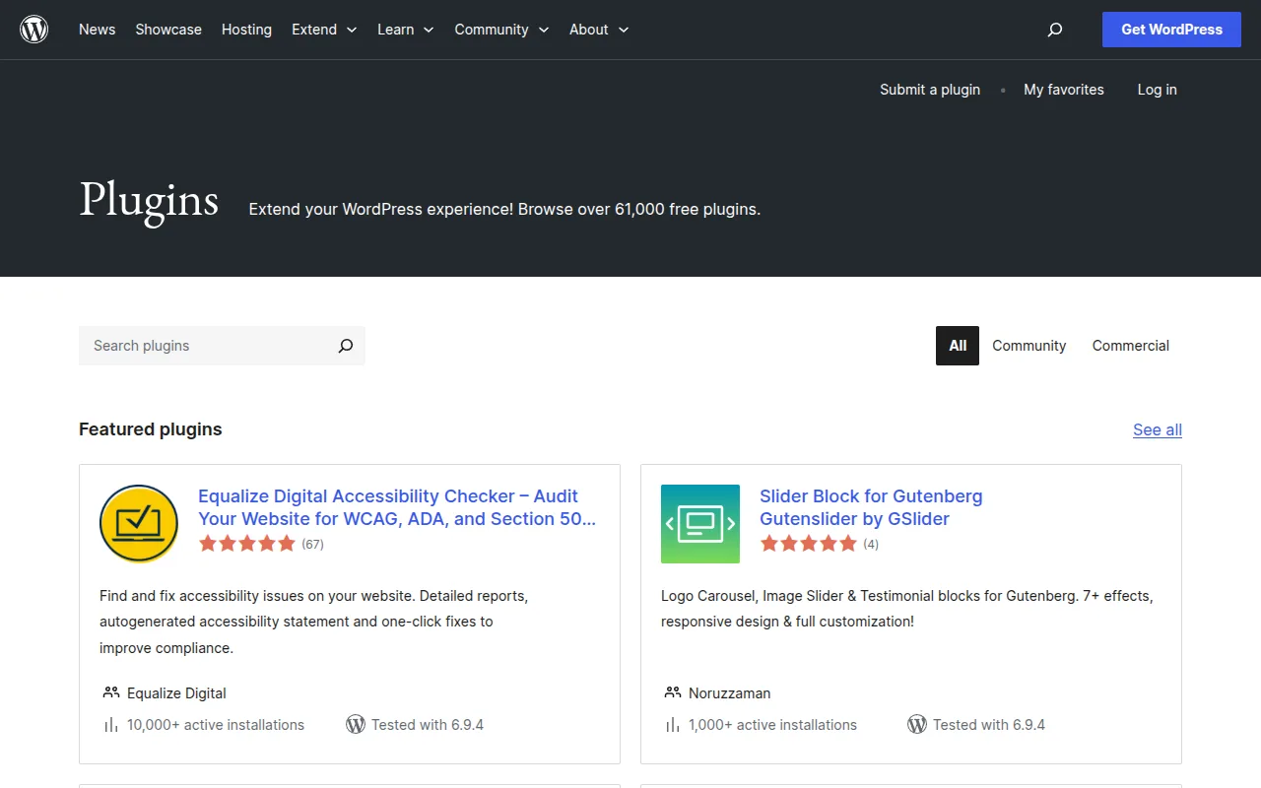Viewport: 1261px width, 788px height.
Task: Click the green Gutenslider plugin icon
Action: coord(699,523)
